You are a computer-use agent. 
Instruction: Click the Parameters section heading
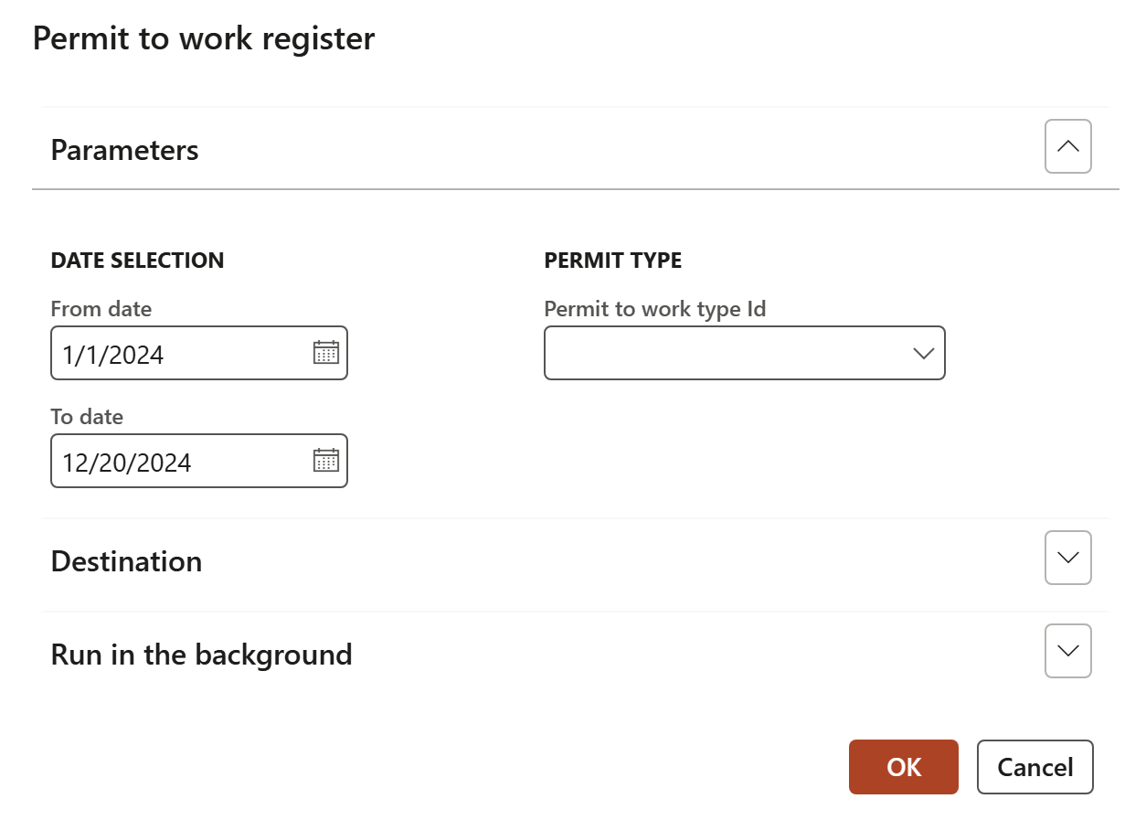(125, 150)
